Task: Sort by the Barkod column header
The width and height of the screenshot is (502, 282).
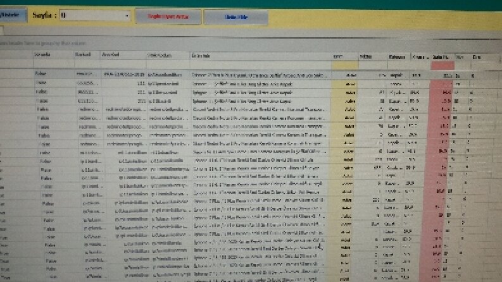Action: click(87, 55)
